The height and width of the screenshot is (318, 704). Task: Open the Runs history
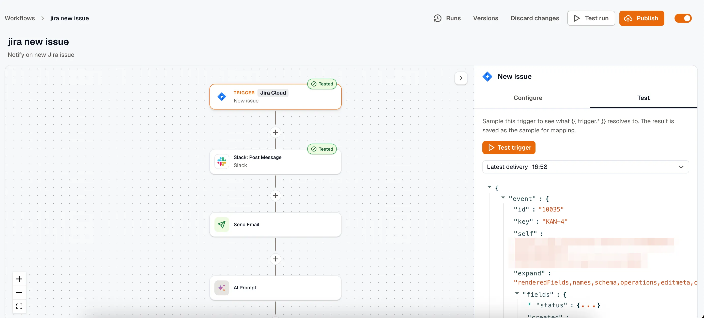447,18
